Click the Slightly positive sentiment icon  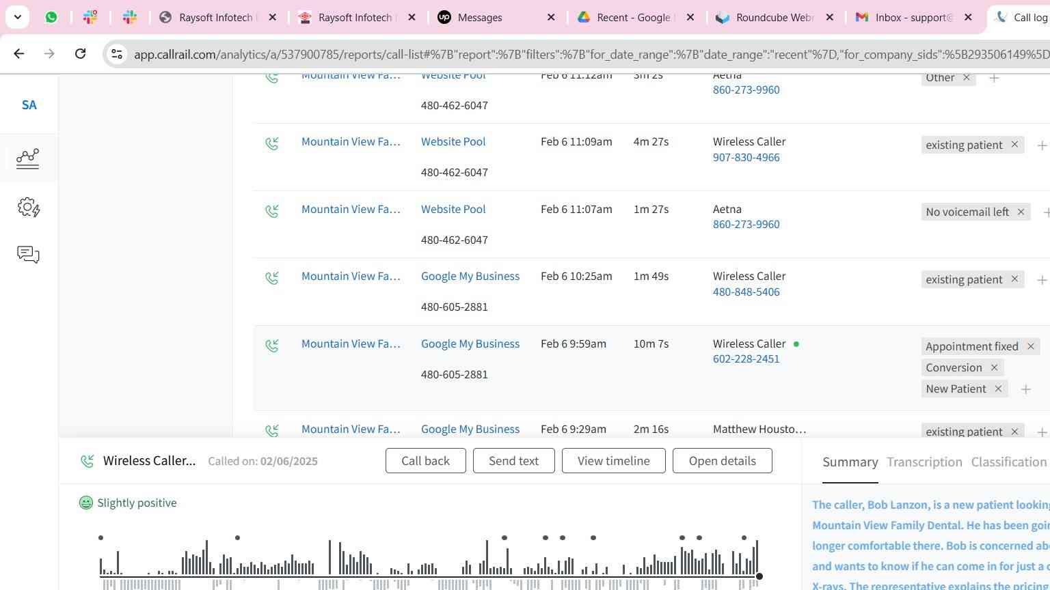(86, 503)
